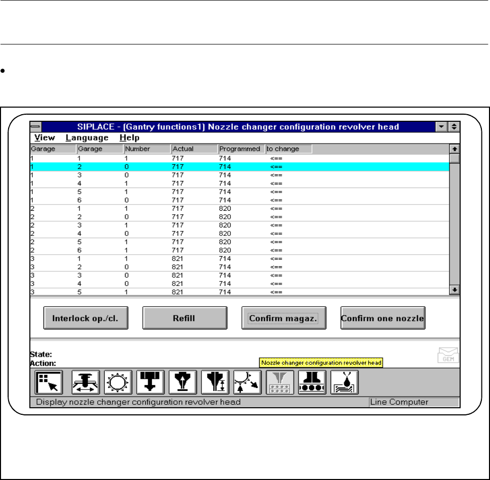This screenshot has height=480, width=490.
Task: Select the revolver segment rotation arrows icon
Action: (x=248, y=382)
